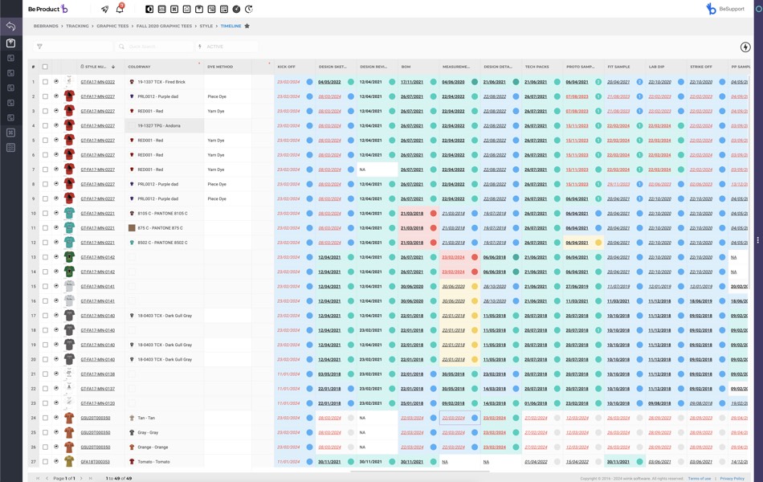
Task: Click the bolt icon beside ACTIVE
Action: click(x=200, y=47)
